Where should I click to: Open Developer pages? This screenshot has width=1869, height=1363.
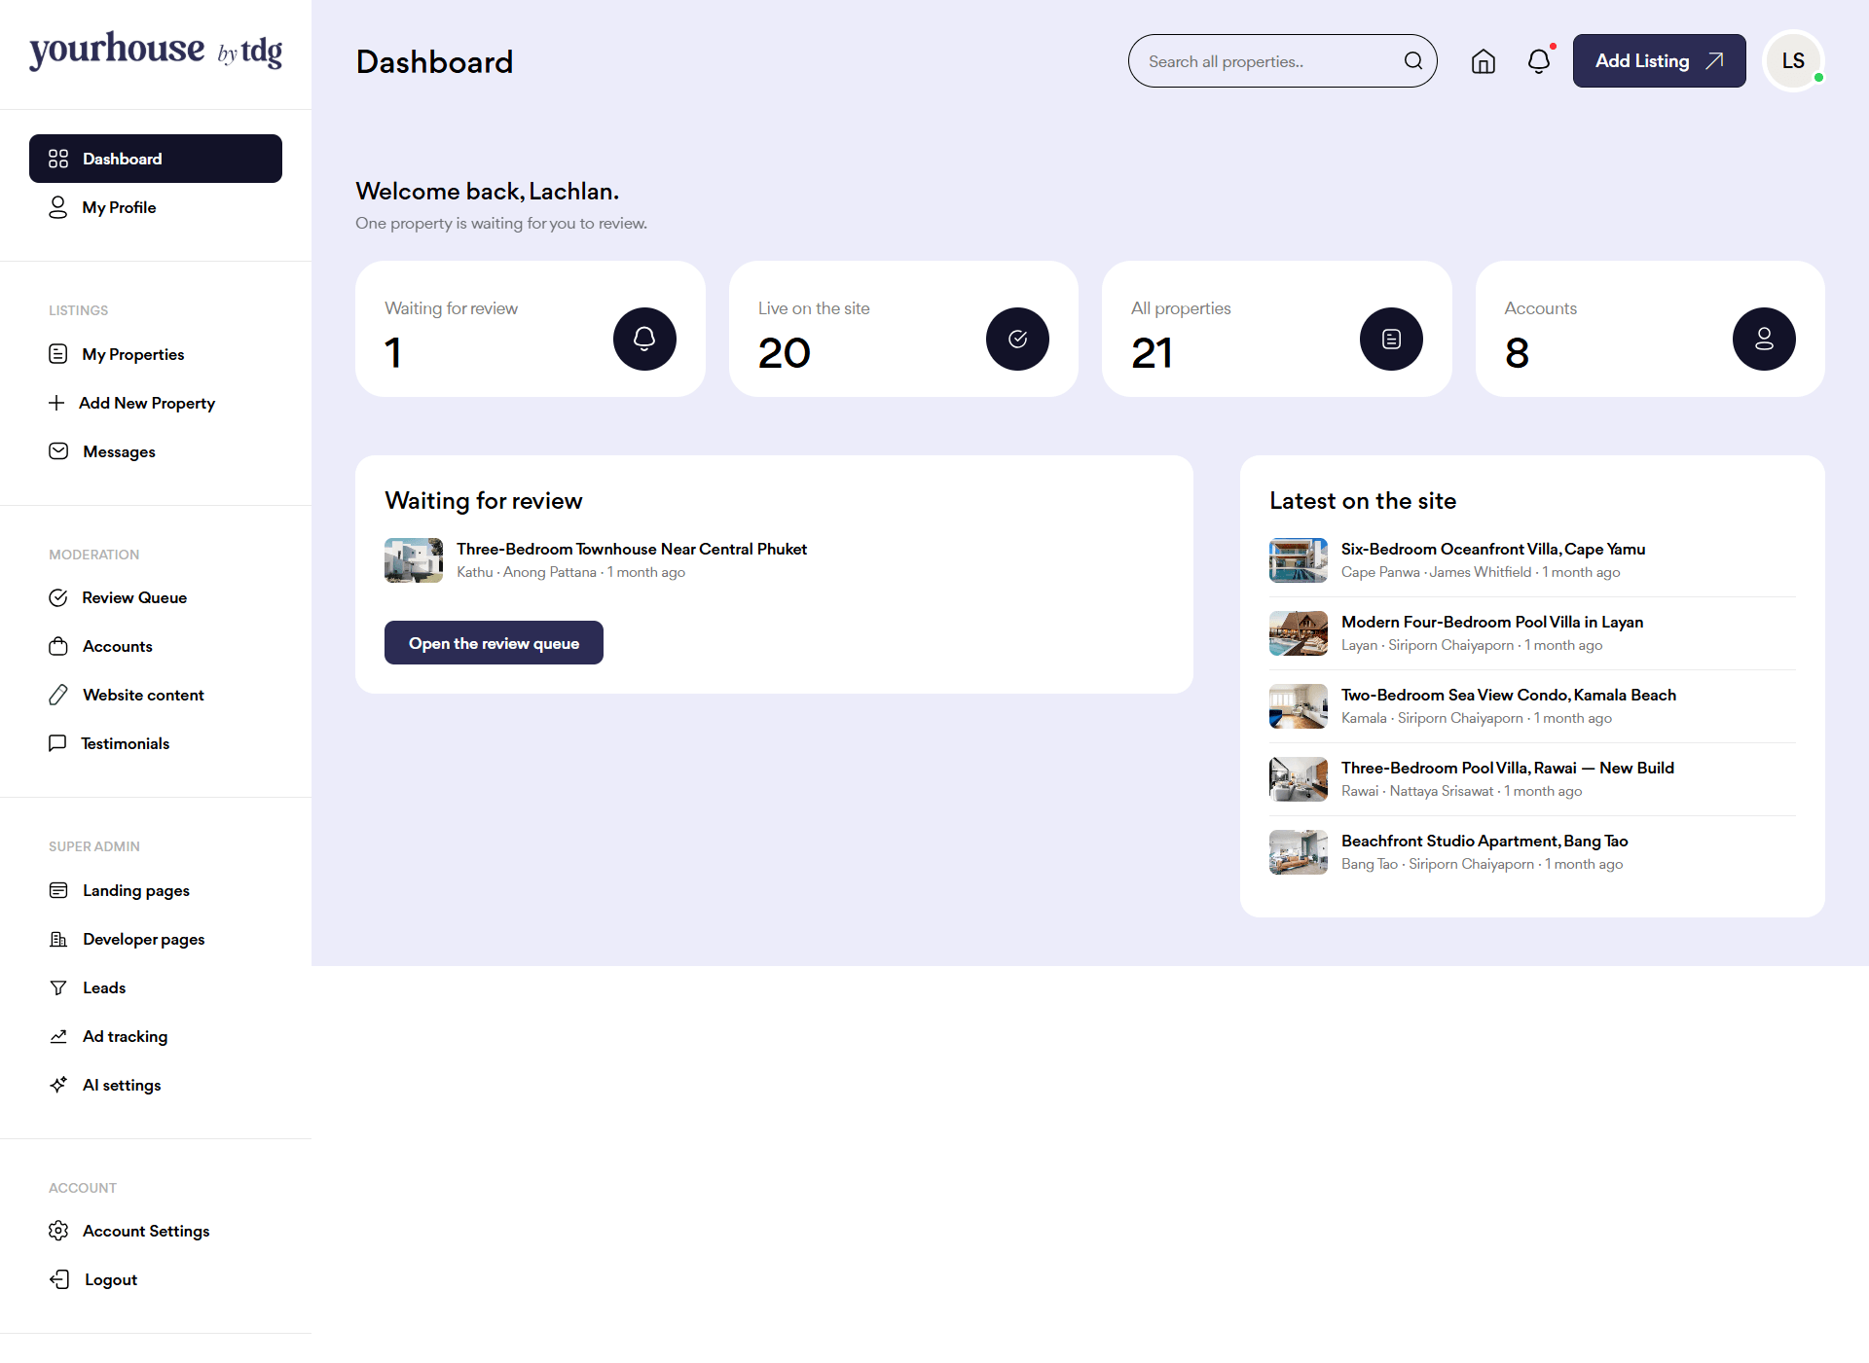pyautogui.click(x=156, y=939)
